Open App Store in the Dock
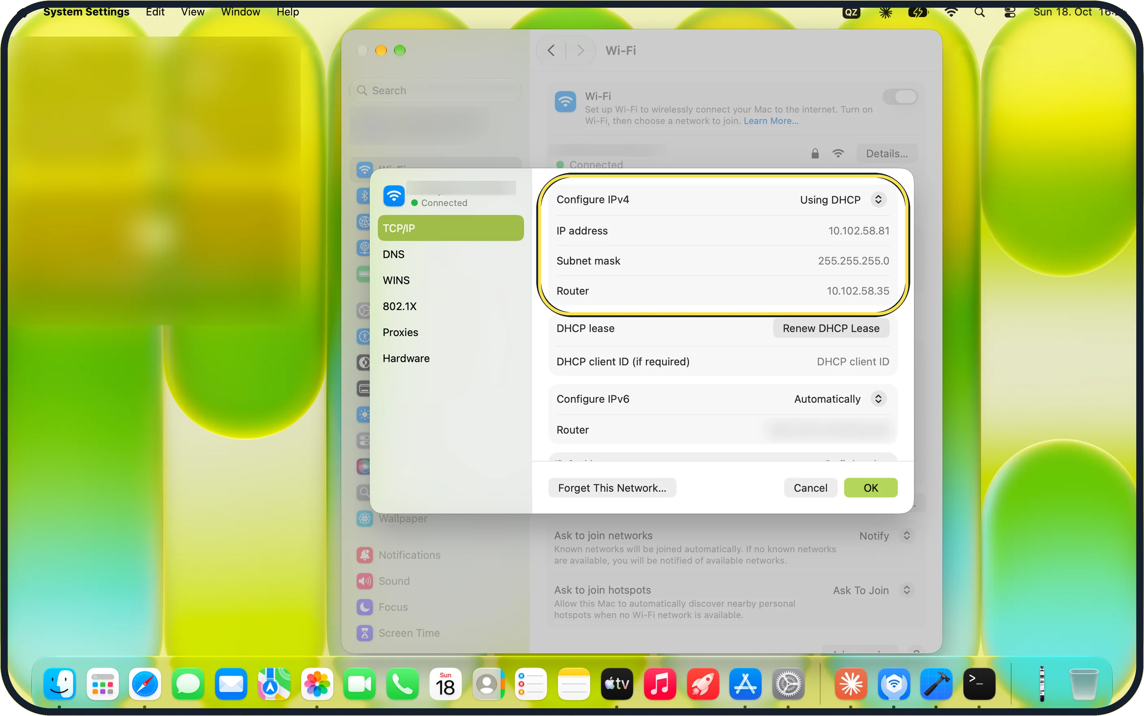The image size is (1144, 716). 745,684
